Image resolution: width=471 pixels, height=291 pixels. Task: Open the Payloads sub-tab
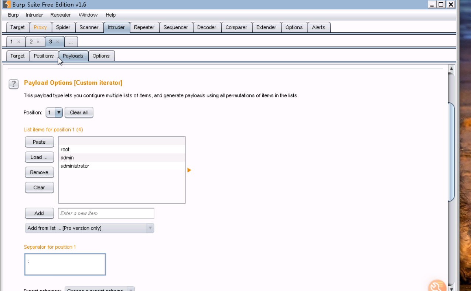coord(73,56)
